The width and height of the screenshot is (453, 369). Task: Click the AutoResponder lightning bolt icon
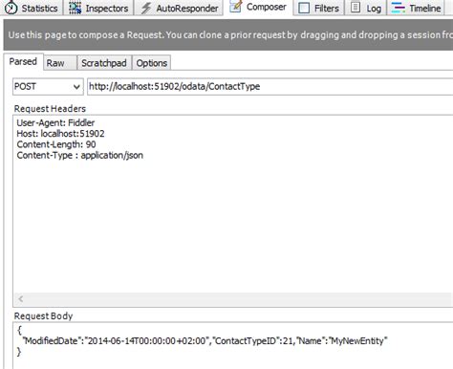[146, 8]
